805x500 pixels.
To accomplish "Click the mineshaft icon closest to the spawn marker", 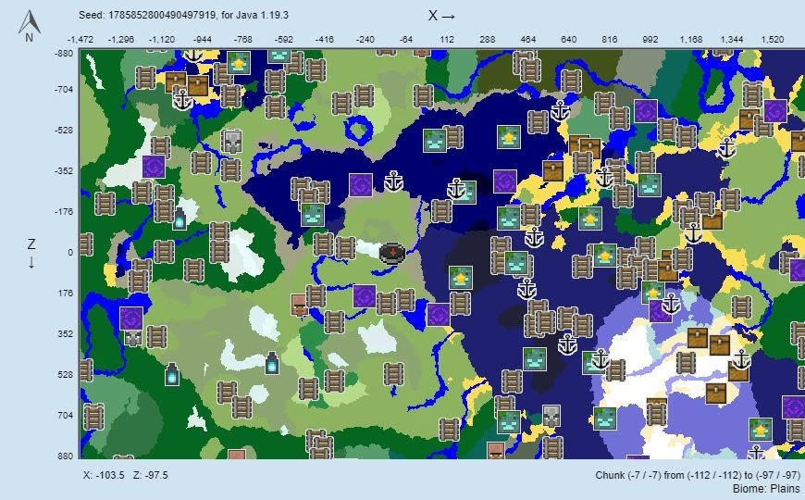I will pos(345,248).
